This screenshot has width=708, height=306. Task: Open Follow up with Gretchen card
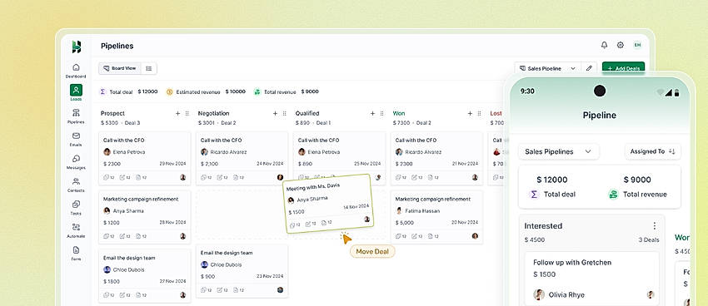pyautogui.click(x=591, y=279)
